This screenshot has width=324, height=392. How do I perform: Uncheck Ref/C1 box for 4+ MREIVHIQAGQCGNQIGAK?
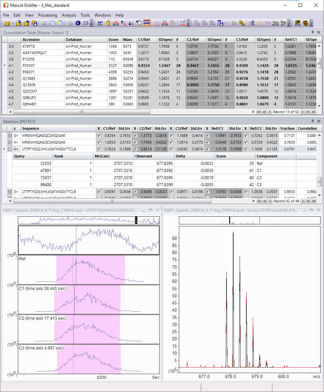tap(207, 142)
